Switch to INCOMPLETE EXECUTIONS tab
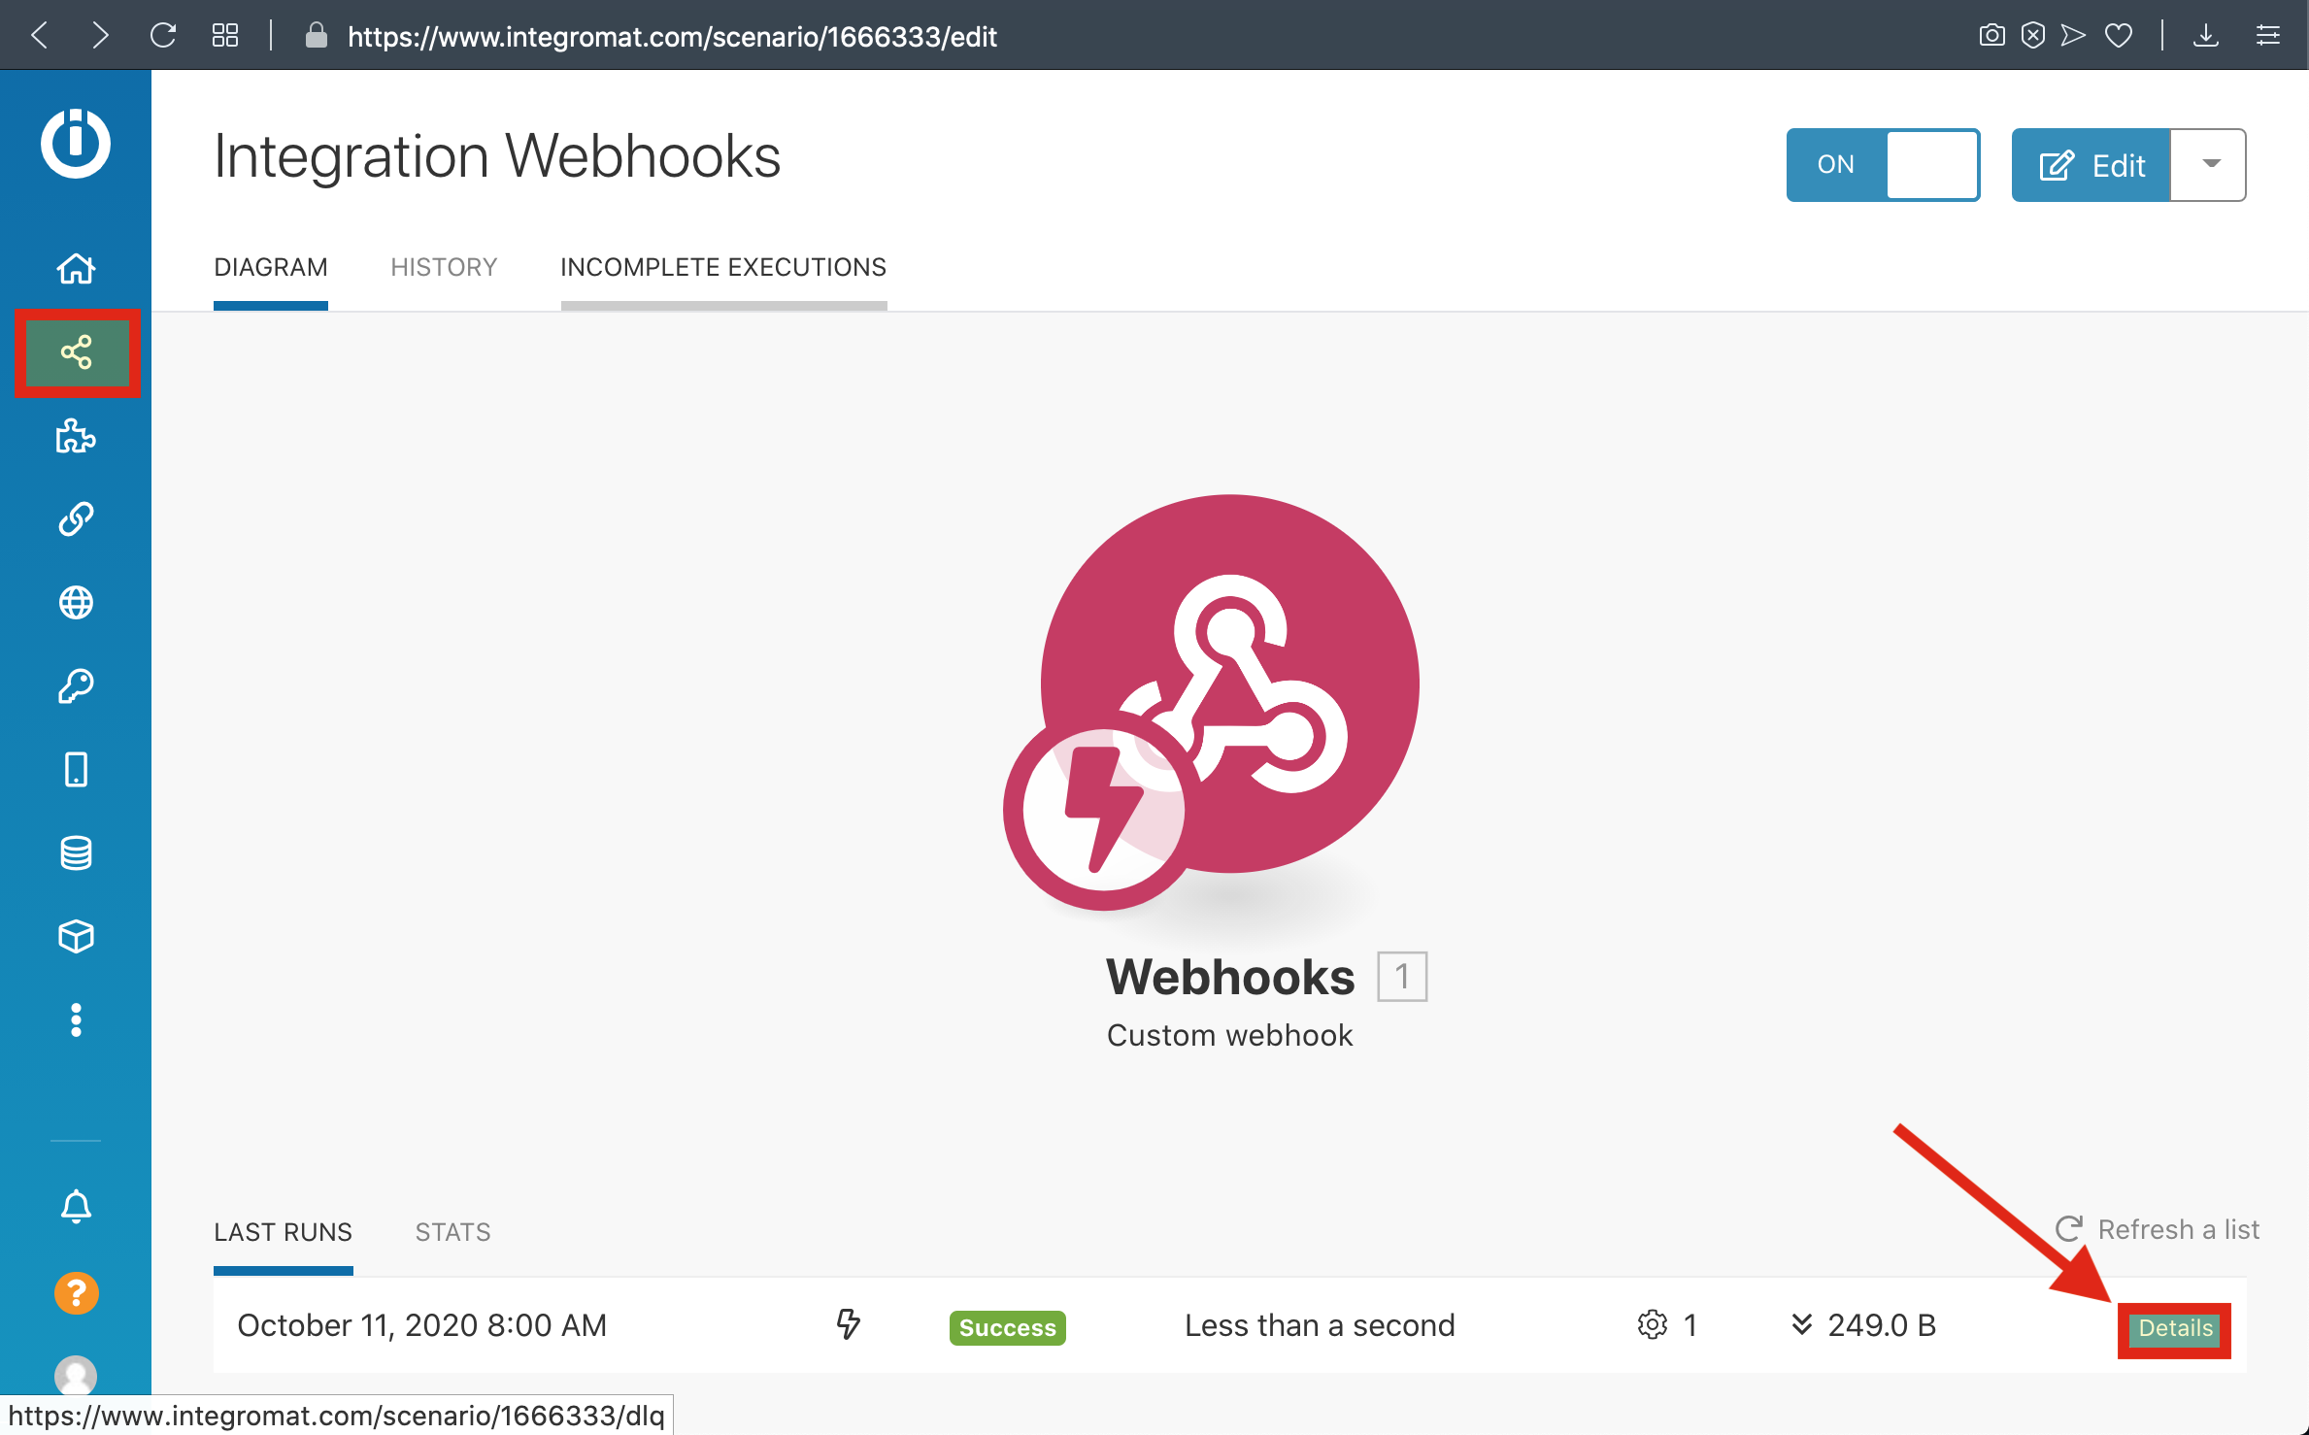 (723, 267)
